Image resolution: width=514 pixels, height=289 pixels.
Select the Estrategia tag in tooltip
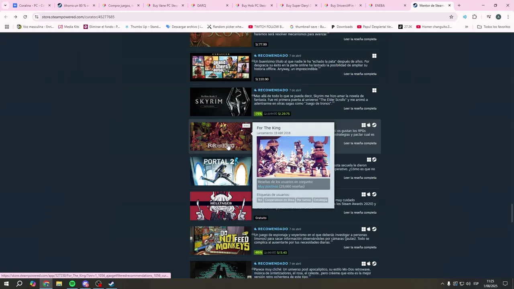click(320, 200)
